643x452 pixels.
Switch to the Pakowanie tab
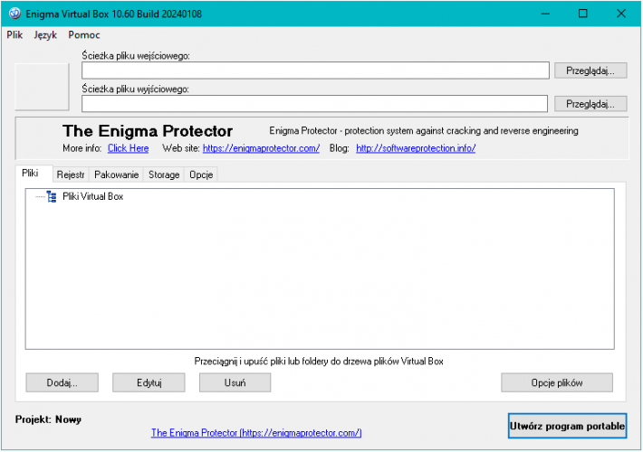pyautogui.click(x=117, y=174)
